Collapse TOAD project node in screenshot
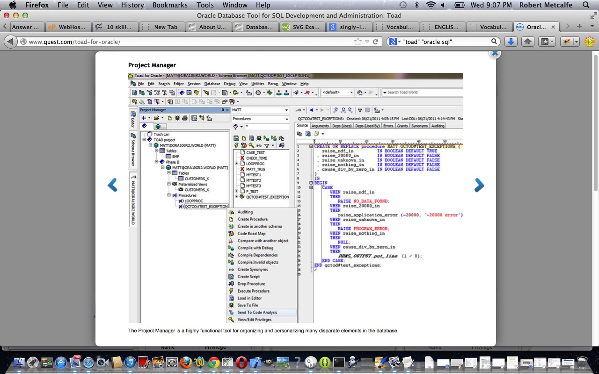This screenshot has width=599, height=374. [145, 140]
